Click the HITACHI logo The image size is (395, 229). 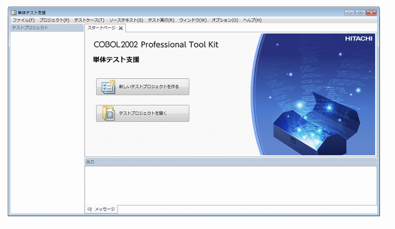pyautogui.click(x=359, y=38)
